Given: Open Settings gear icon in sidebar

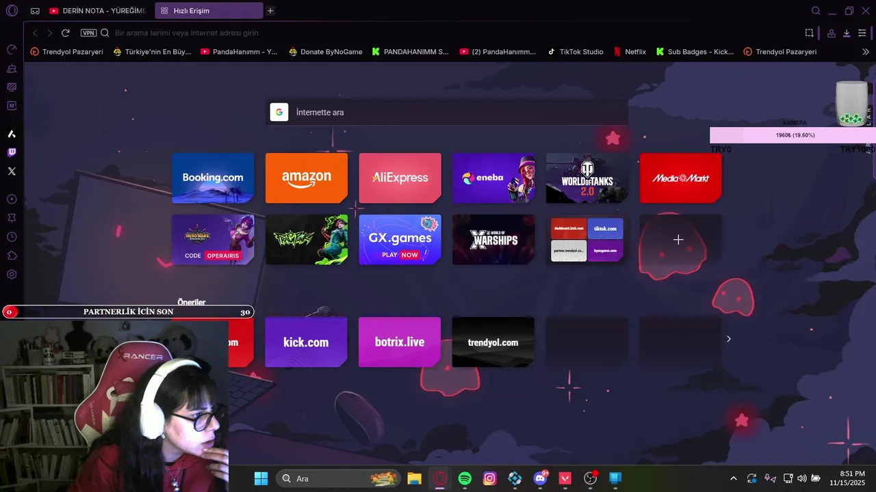Looking at the screenshot, I should (x=12, y=274).
